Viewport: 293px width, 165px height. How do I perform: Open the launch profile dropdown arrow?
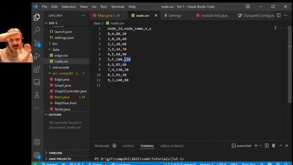(260, 146)
